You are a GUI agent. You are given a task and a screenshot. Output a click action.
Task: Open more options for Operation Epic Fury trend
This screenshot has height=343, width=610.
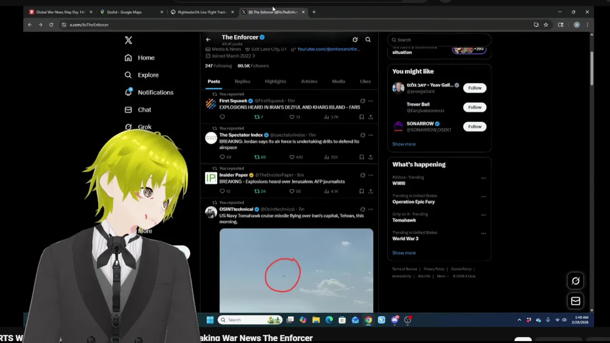483,197
